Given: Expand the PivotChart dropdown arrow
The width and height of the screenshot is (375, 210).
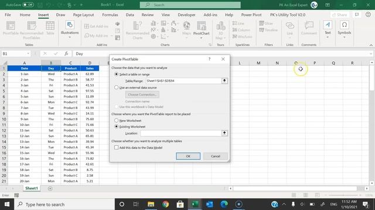Looking at the screenshot, I should [x=201, y=38].
